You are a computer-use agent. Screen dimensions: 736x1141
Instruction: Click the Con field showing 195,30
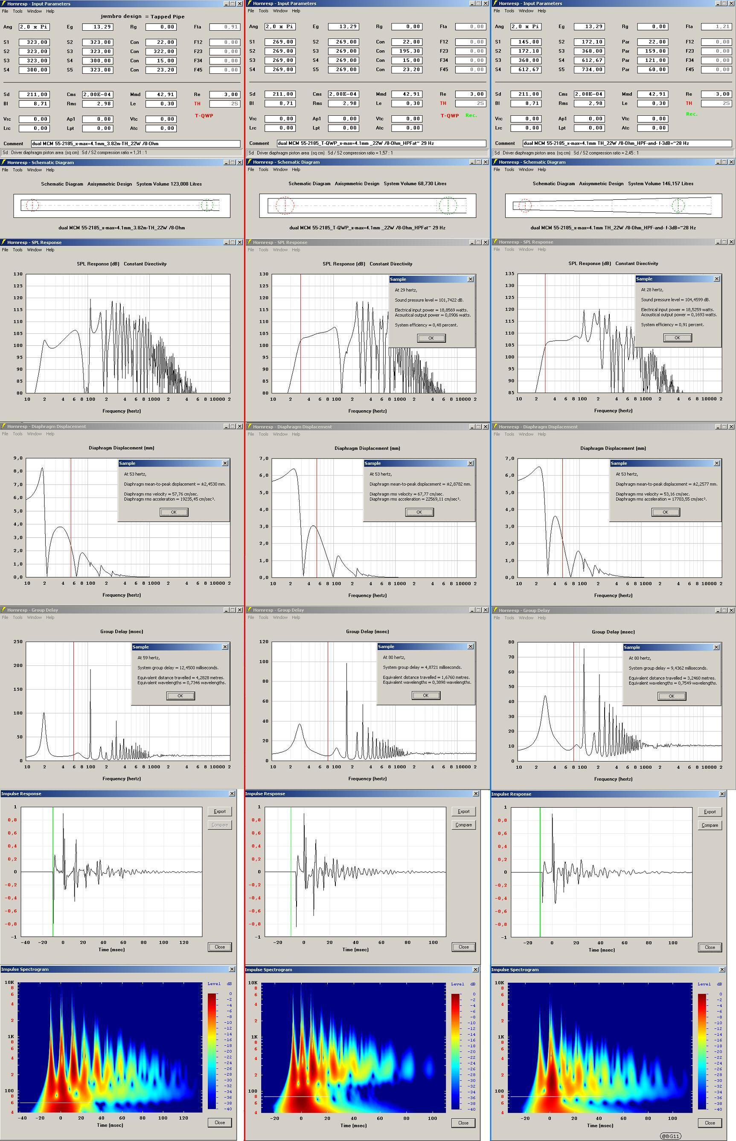point(407,51)
